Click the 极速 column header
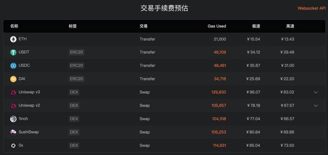The height and width of the screenshot is (155, 328). pos(256,26)
